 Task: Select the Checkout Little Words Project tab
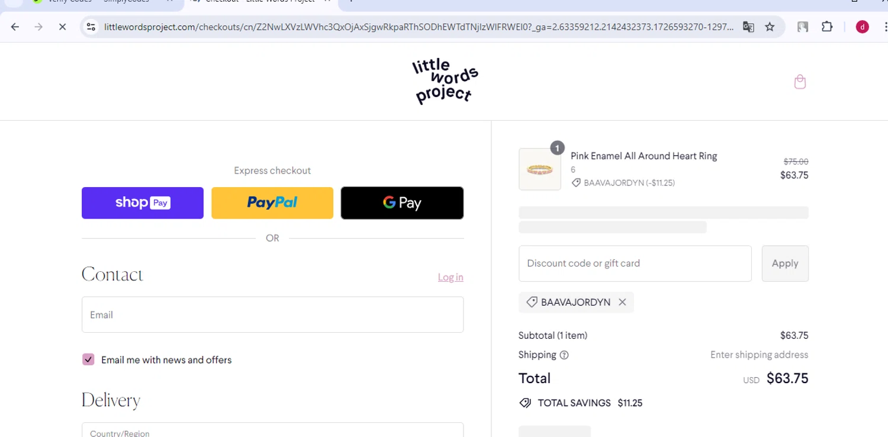(x=260, y=2)
